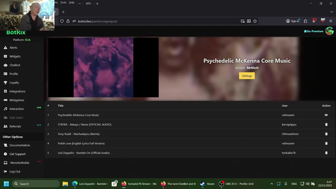This screenshot has width=336, height=189.
Task: Select Polish cow (English Lyrics Full Version)
Action: [81, 143]
